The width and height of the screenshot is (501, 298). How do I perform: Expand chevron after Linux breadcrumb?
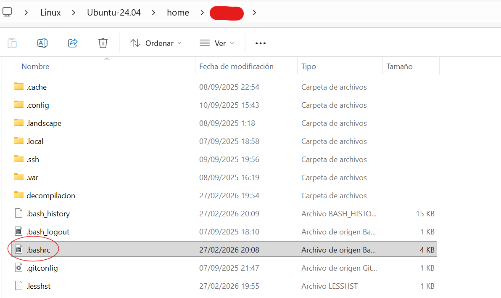pyautogui.click(x=74, y=13)
